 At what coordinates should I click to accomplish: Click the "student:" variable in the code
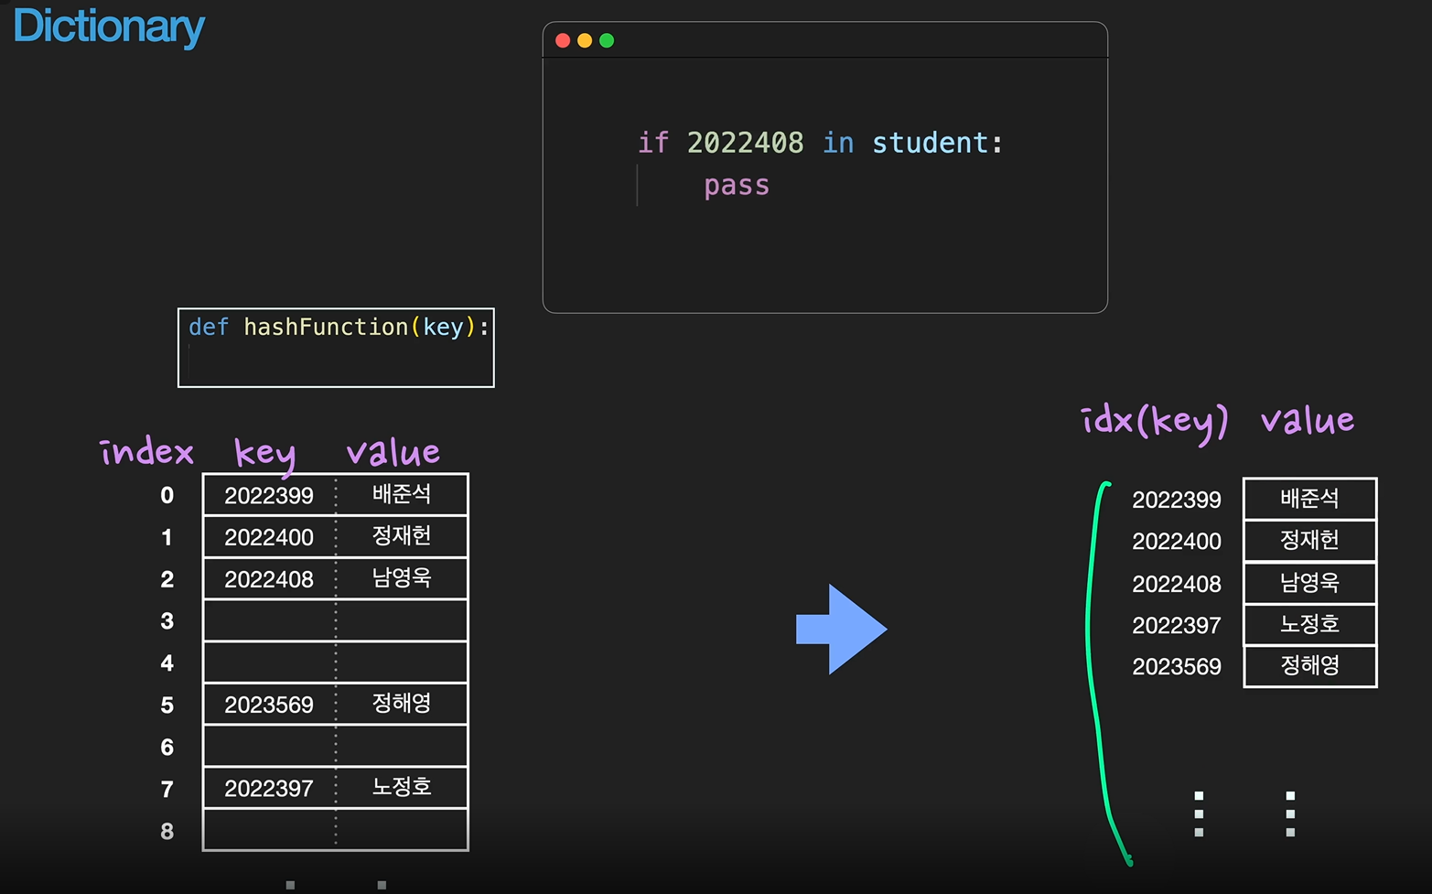937,143
